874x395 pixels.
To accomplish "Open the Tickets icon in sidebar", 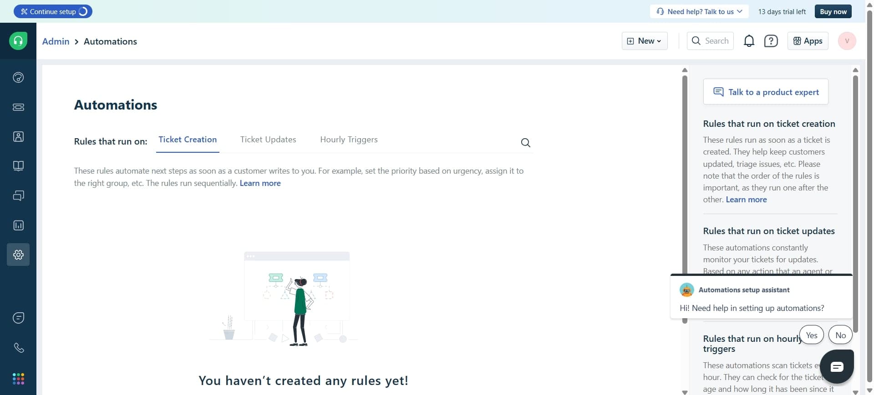I will click(x=18, y=107).
